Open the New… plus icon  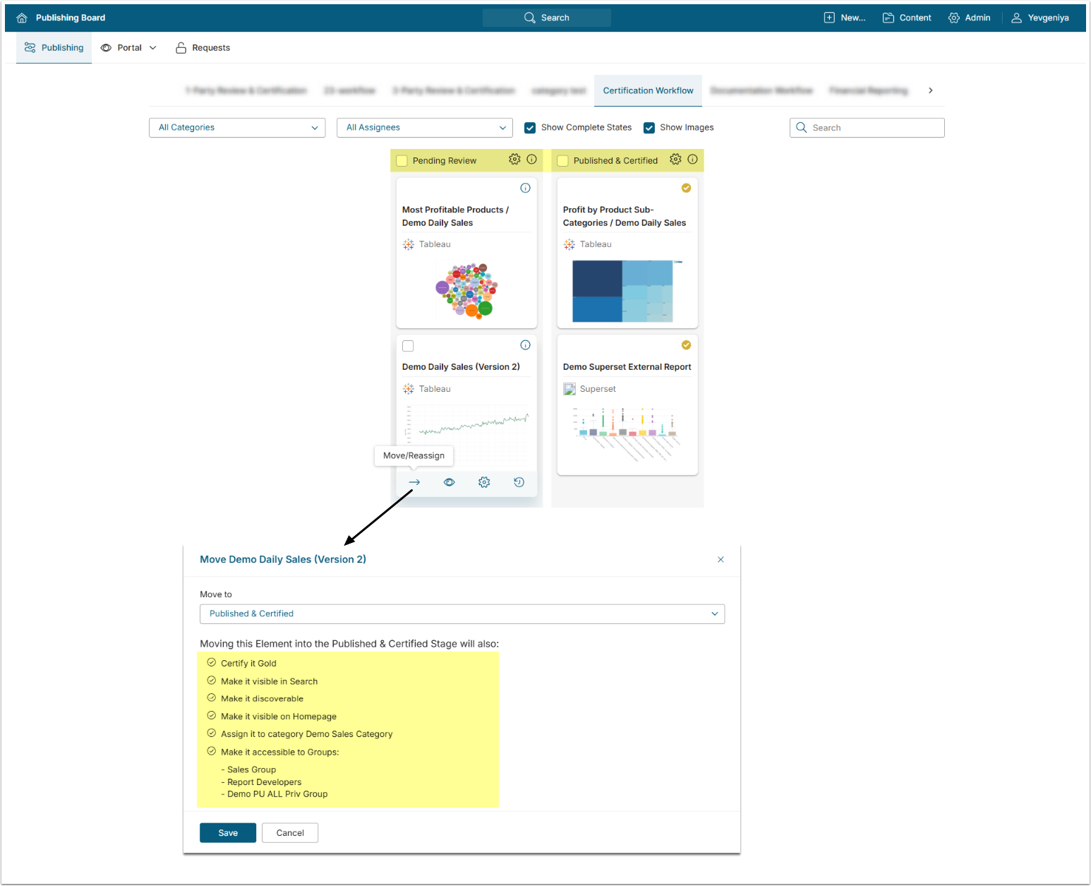click(x=829, y=18)
